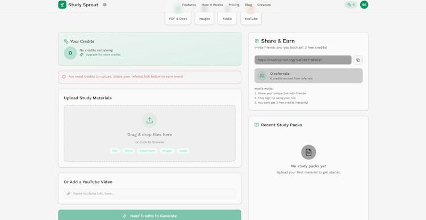Viewport: 426px width, 220px height.
Task: Click the gift icon beside Share & Earn
Action: (257, 41)
